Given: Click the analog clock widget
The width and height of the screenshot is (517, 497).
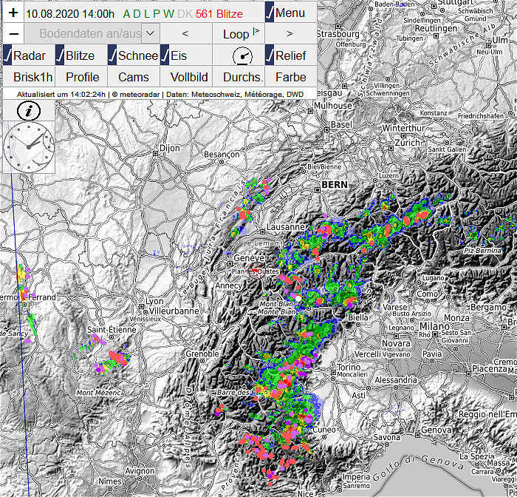Looking at the screenshot, I should click(x=29, y=146).
